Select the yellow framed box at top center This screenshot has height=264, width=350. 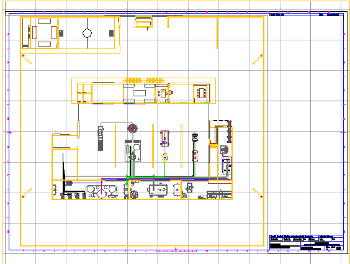144,22
